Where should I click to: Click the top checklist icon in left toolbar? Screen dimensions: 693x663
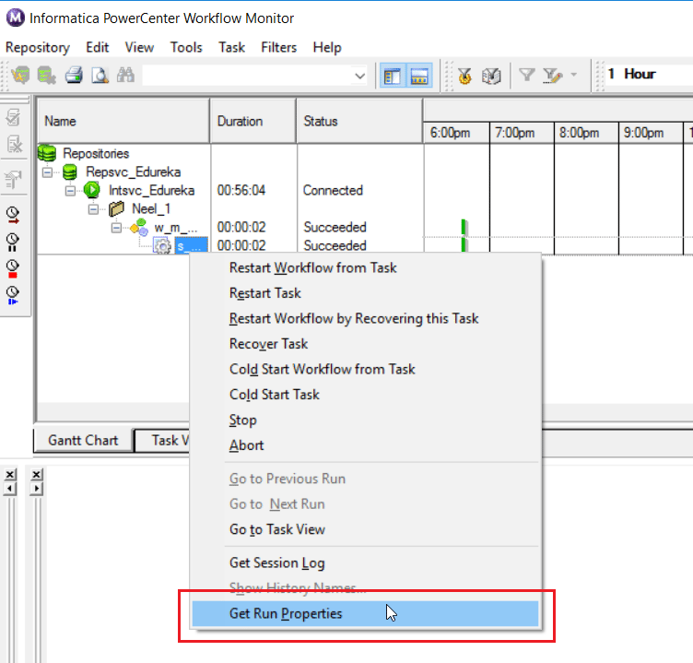[13, 118]
